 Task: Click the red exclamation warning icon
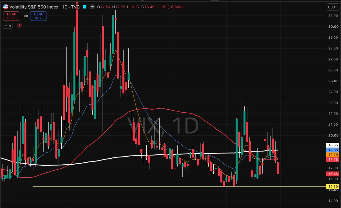[19, 26]
